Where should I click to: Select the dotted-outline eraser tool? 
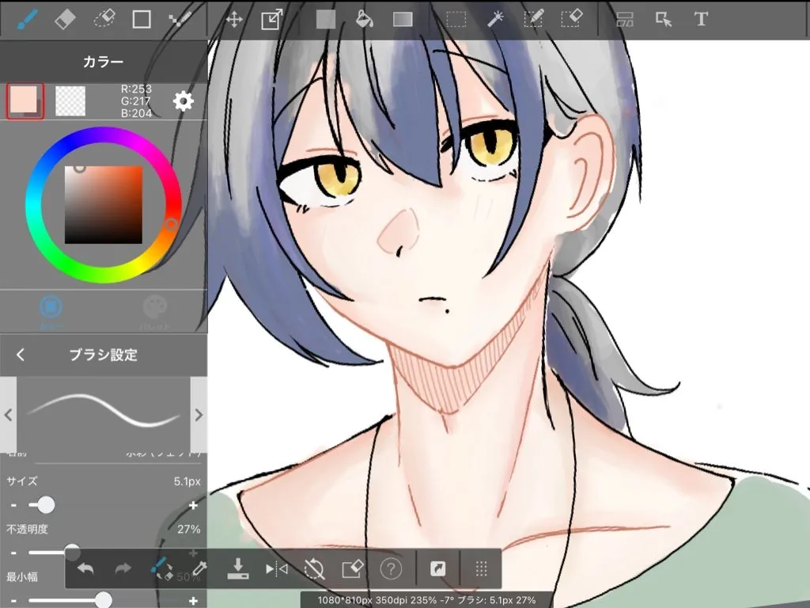(x=104, y=19)
